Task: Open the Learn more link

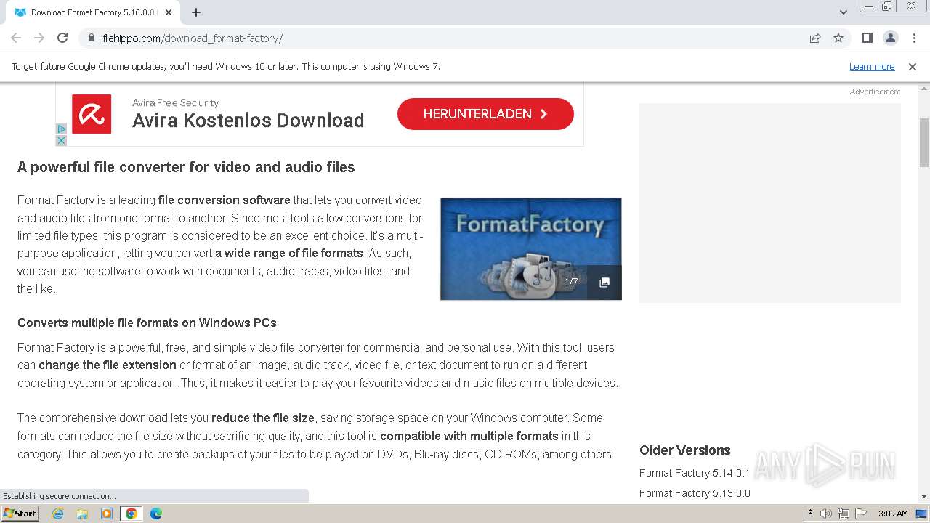Action: 872,67
